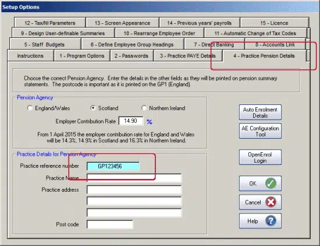Launch the AE Configuration Tool
Screen dimensions: 320x246
pyautogui.click(x=260, y=131)
